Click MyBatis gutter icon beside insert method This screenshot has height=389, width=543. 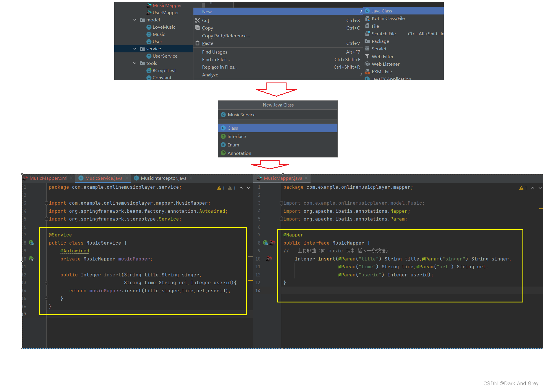click(x=269, y=258)
